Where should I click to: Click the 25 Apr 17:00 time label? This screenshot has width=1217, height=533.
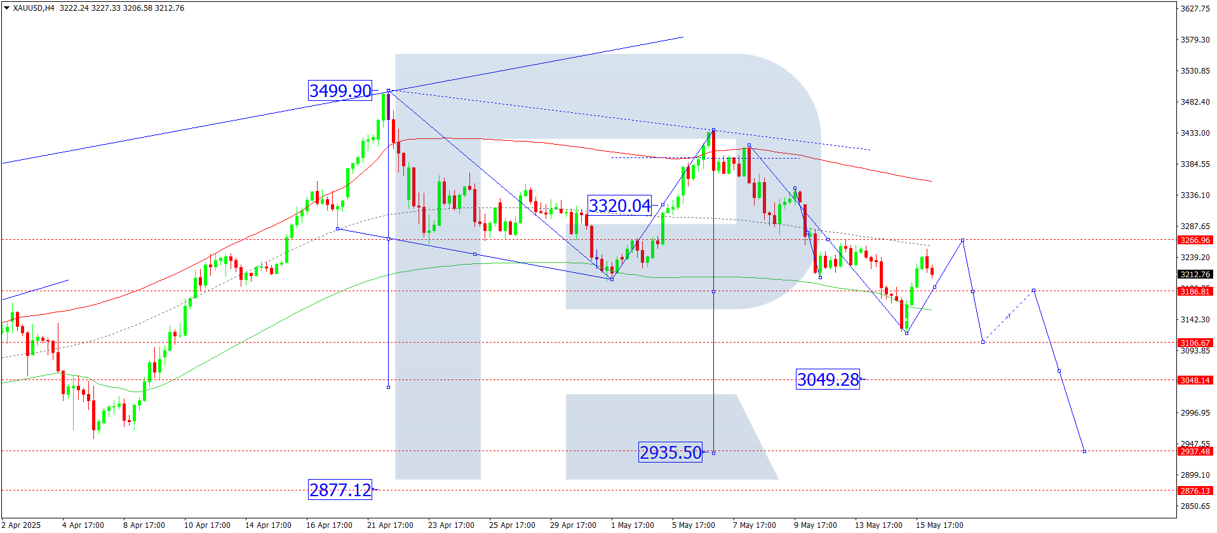[x=512, y=525]
